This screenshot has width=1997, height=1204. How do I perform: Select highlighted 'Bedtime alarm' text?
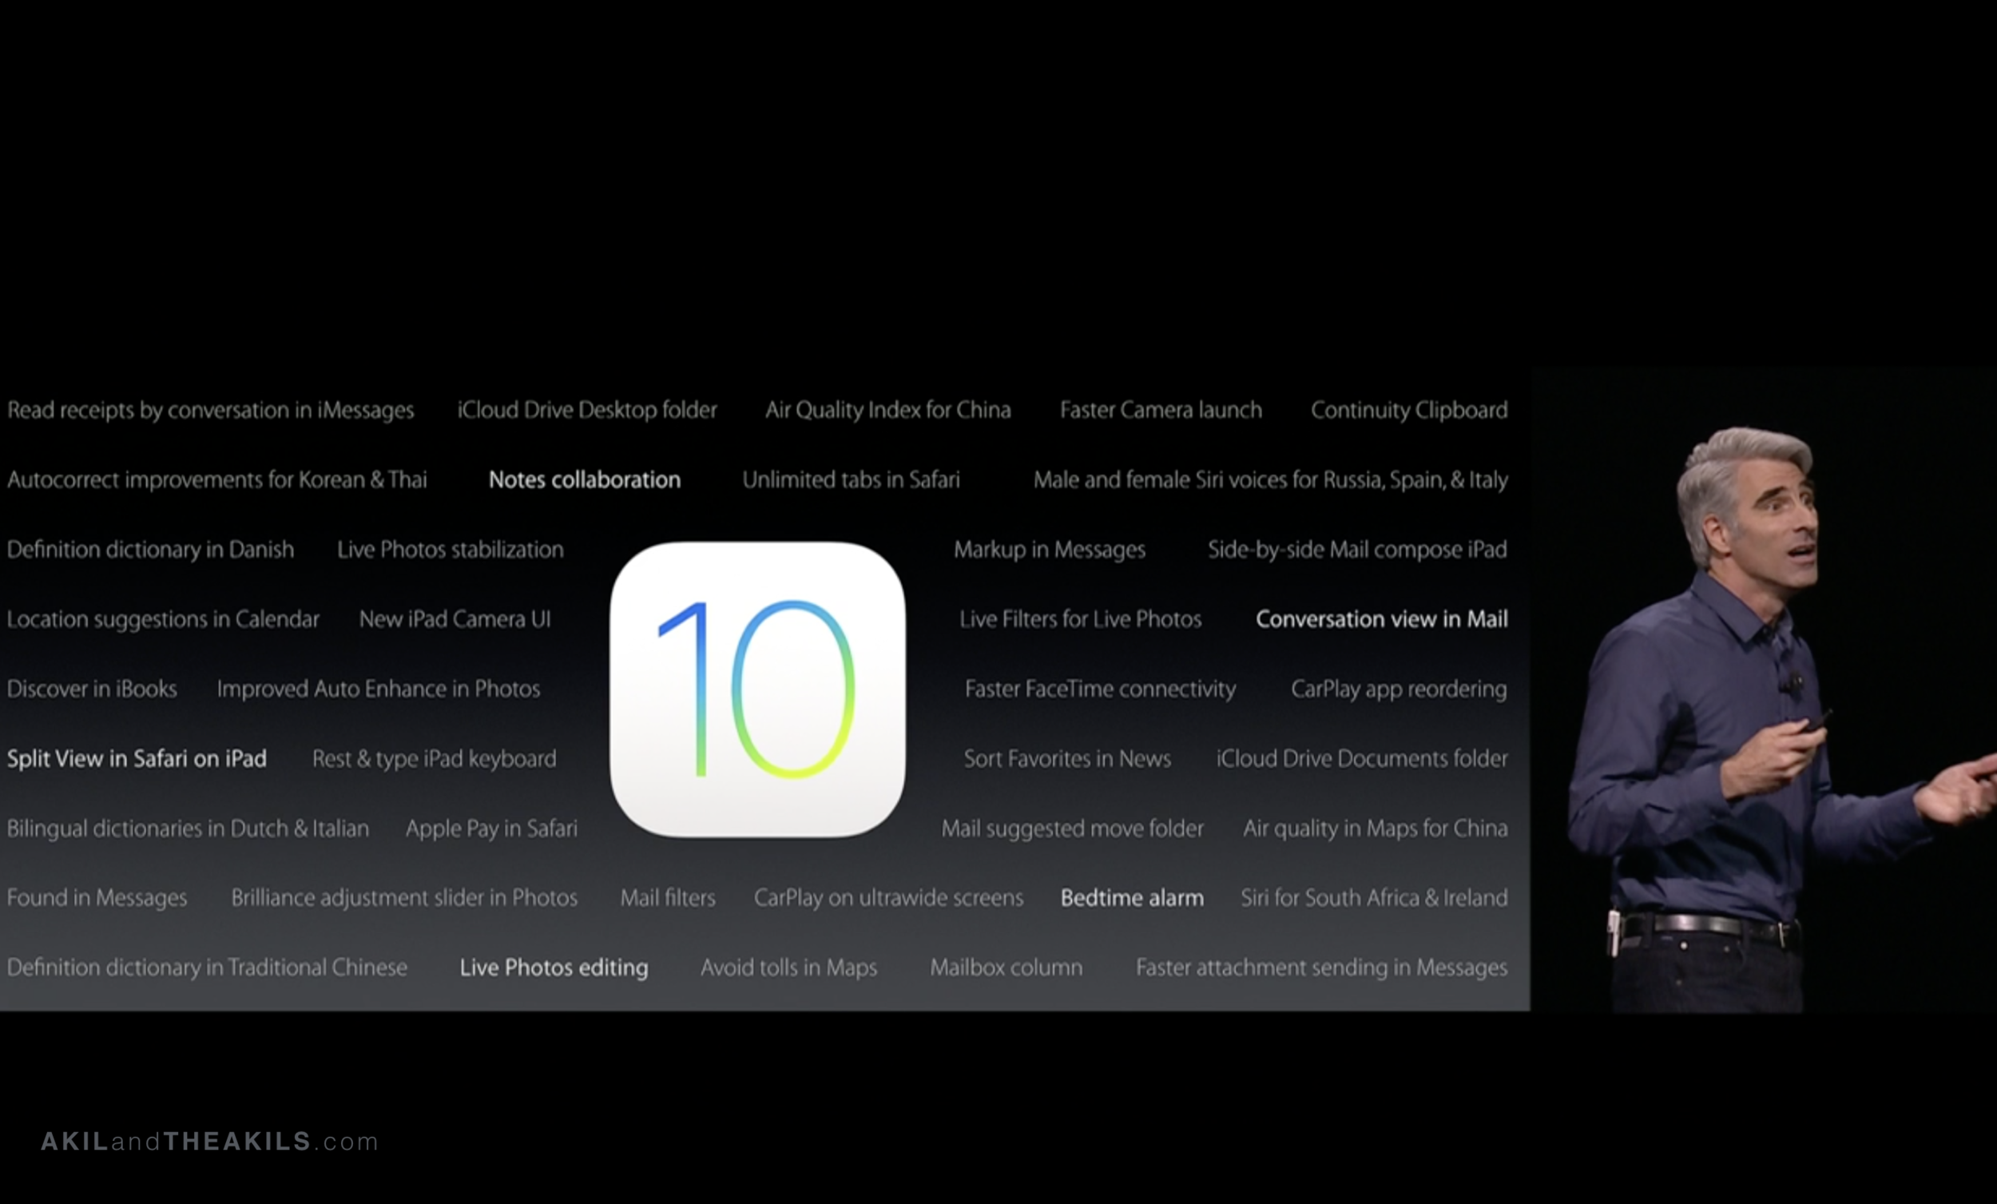coord(1132,898)
